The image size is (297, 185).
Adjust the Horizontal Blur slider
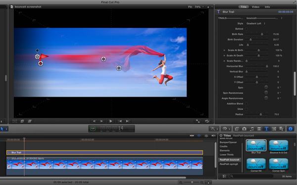267,66
